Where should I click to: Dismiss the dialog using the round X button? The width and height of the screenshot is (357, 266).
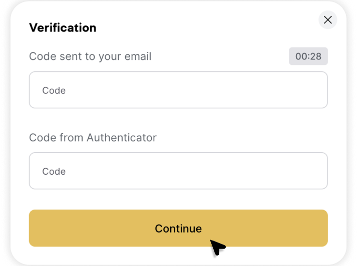pyautogui.click(x=328, y=20)
